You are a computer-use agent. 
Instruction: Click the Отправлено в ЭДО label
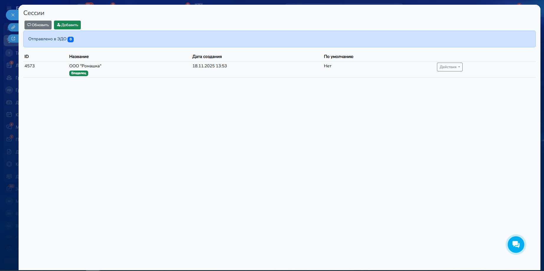tap(47, 39)
